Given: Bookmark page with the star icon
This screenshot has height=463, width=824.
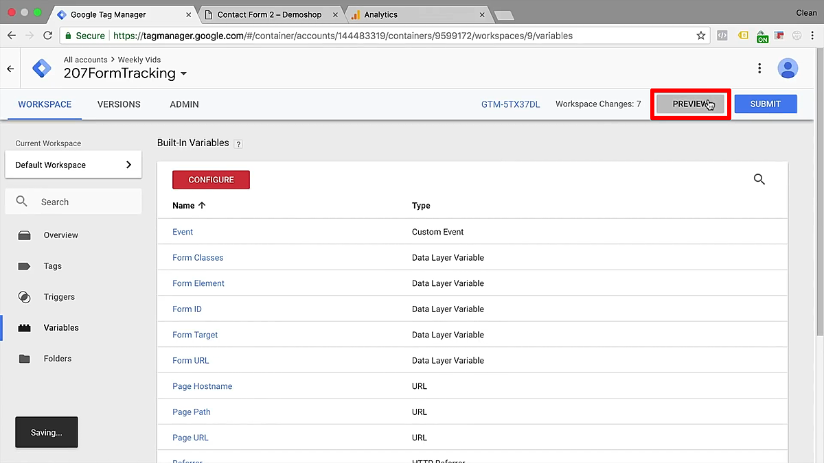Looking at the screenshot, I should 701,36.
